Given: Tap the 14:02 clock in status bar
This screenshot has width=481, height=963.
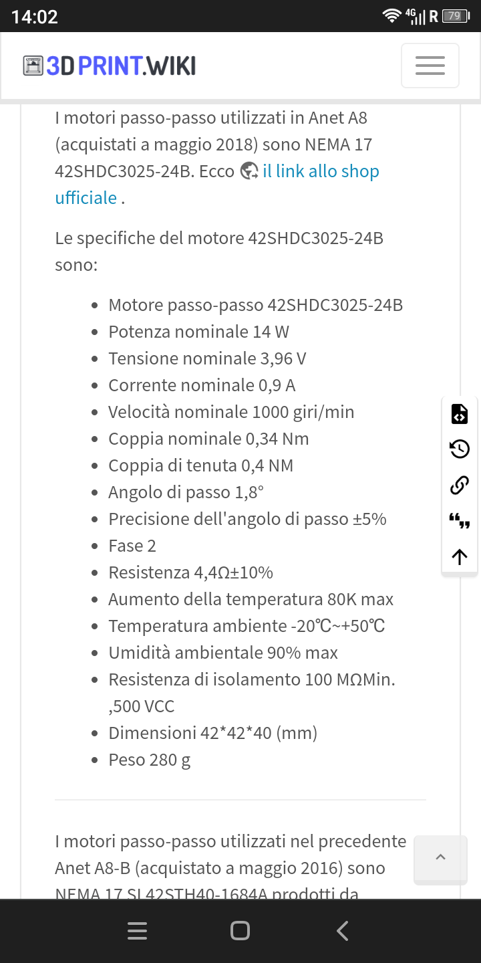Looking at the screenshot, I should click(x=35, y=17).
